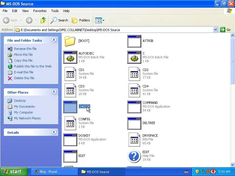Screen dimensions: 235x176
Task: Open the Tools menu
Action: point(55,11)
